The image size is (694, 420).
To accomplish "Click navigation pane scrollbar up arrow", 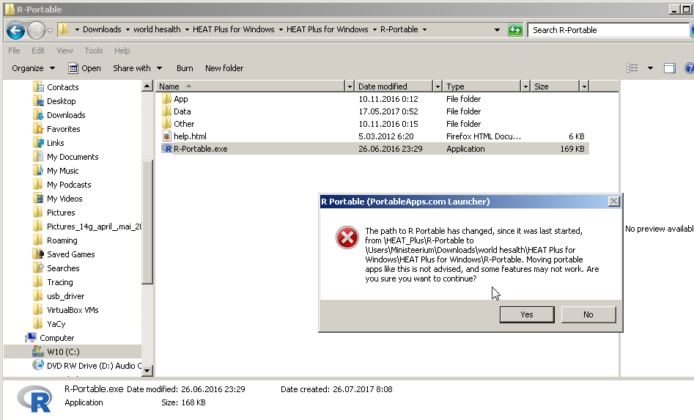I will pos(147,86).
